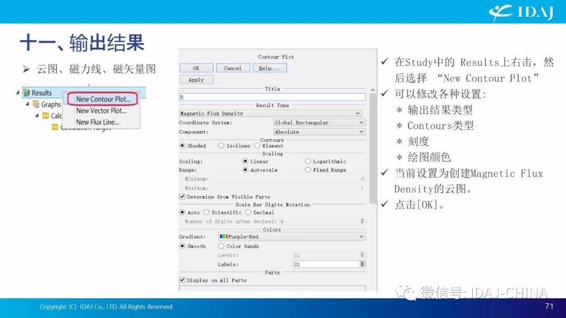The image size is (566, 318).
Task: Click the Maximum range field
Action: (288, 188)
